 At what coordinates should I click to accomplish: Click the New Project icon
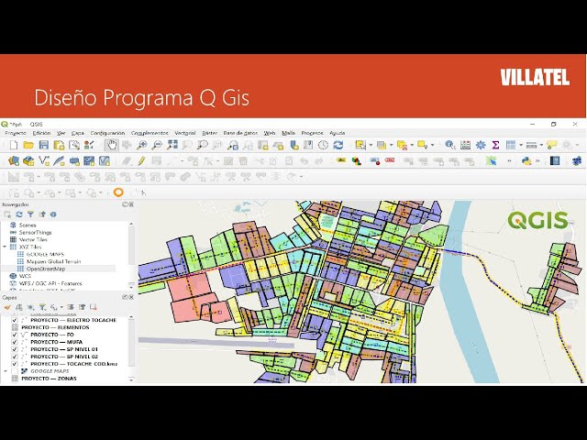pos(14,145)
